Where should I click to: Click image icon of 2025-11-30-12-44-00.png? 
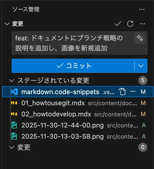14,125
